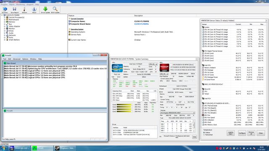Click the CPU Turbo row in operating points
The image size is (269, 151).
click(134, 98)
